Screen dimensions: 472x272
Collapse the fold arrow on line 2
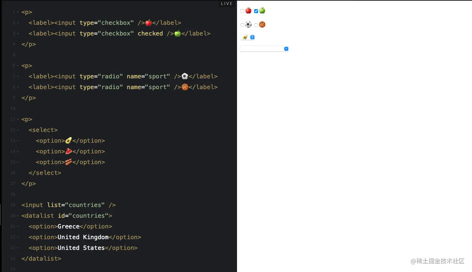18,23
